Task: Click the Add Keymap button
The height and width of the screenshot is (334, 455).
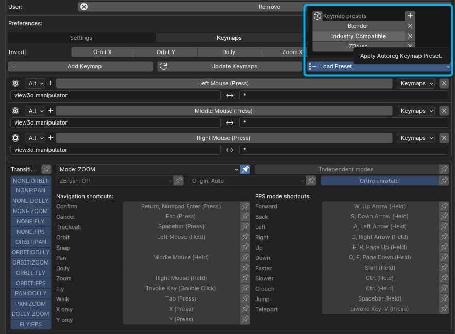Action: click(80, 66)
